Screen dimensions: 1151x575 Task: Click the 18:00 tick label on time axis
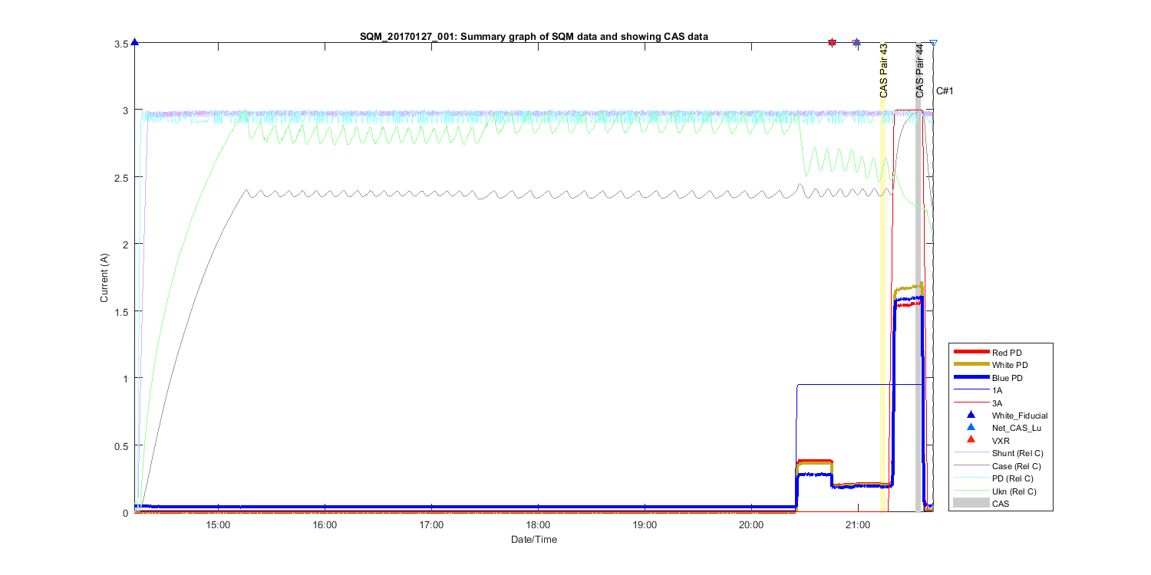point(538,525)
